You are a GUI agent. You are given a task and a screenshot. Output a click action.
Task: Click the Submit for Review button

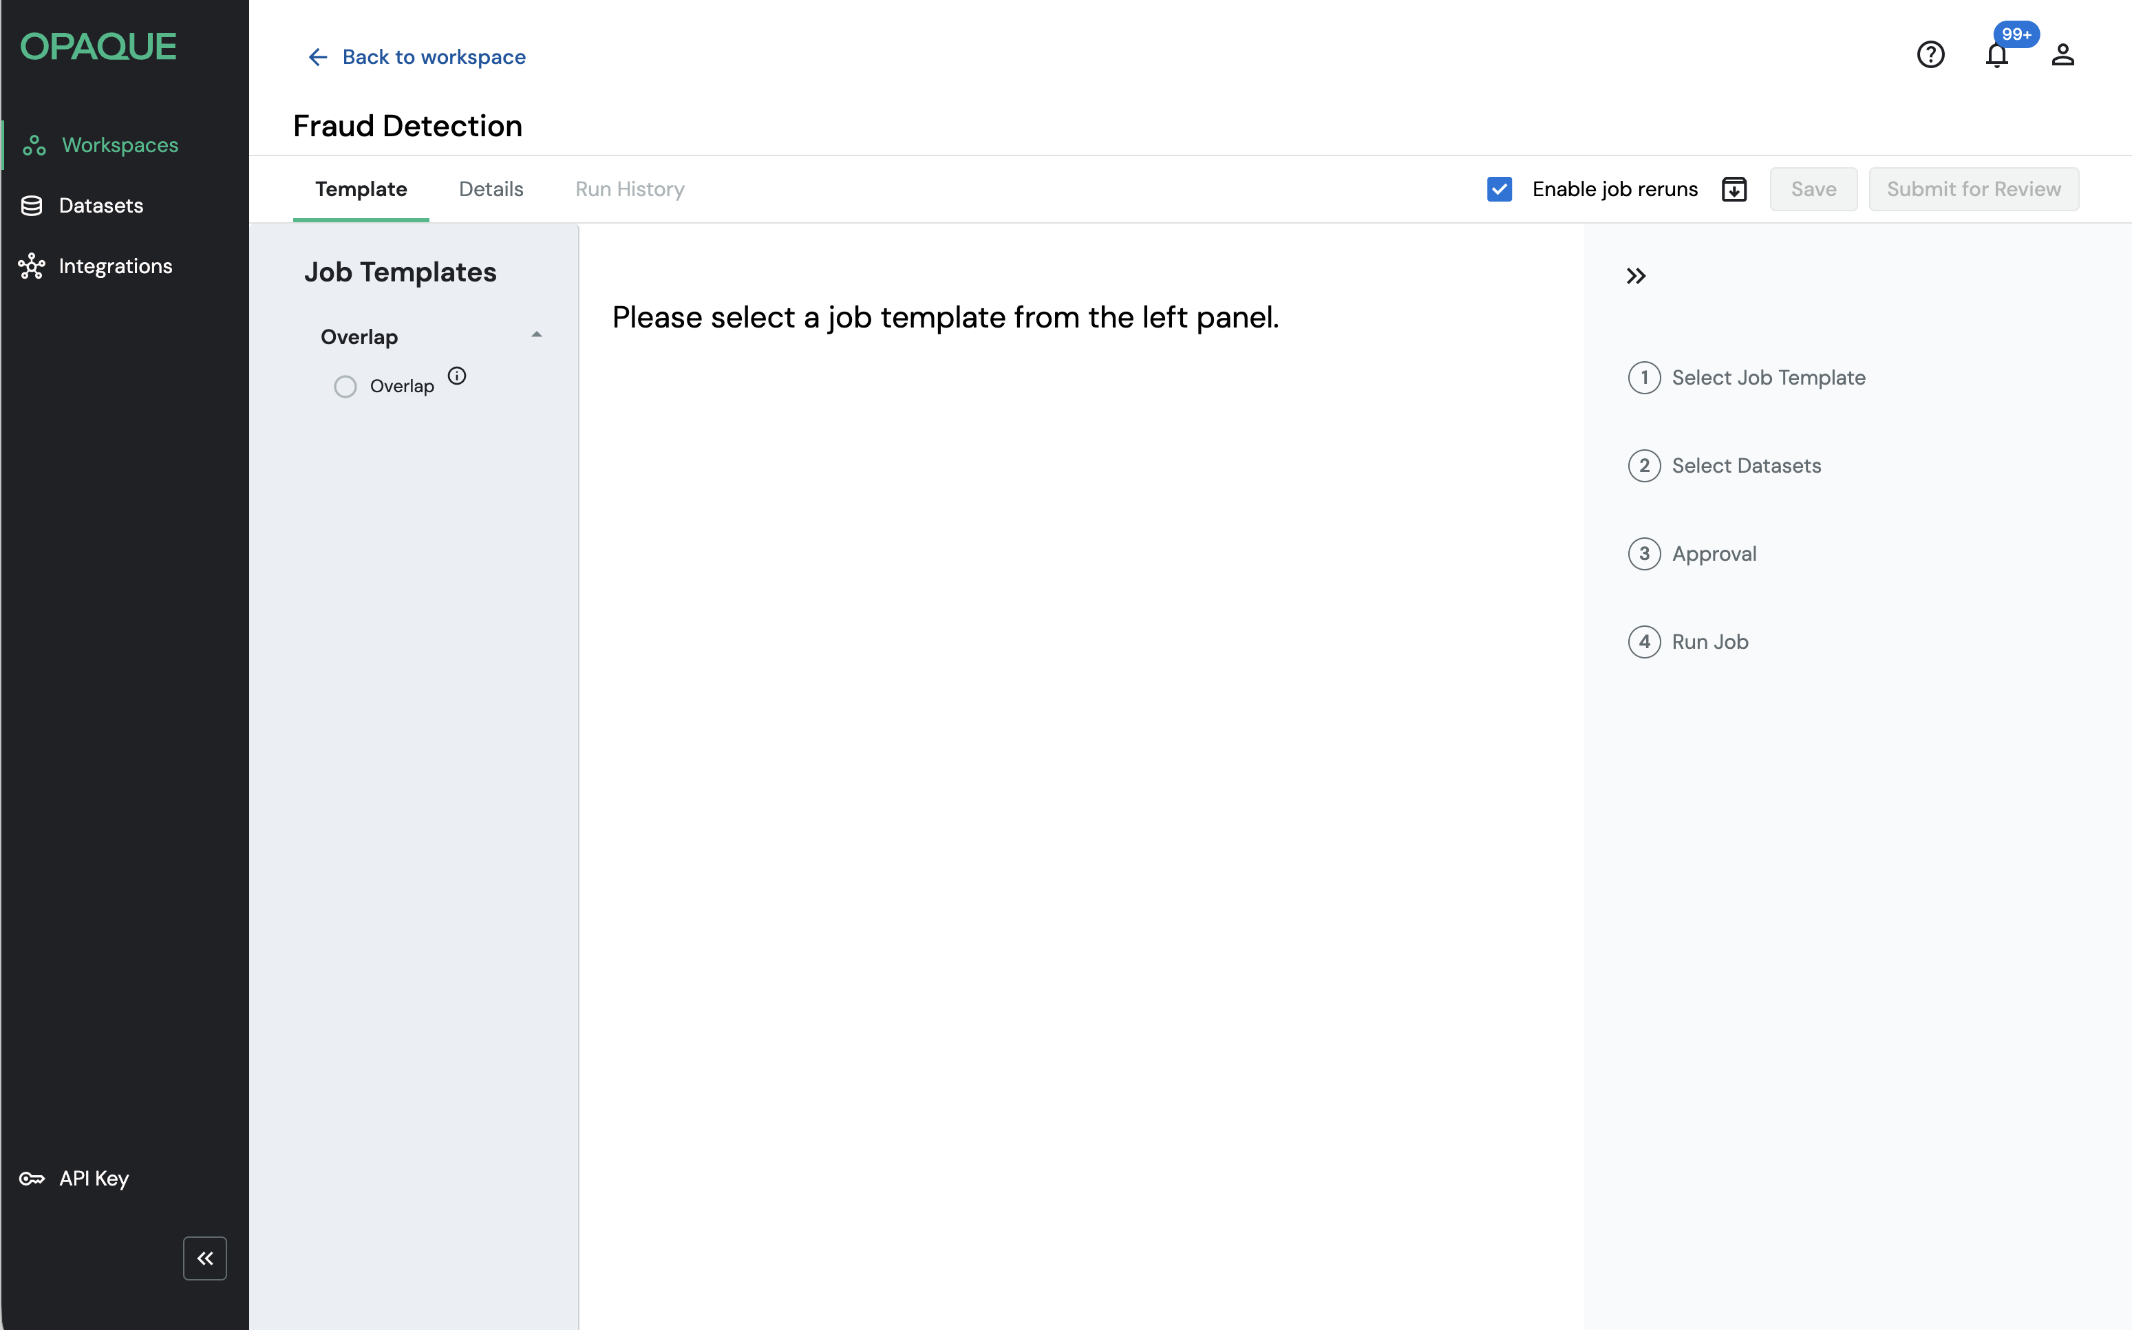[x=1973, y=189]
